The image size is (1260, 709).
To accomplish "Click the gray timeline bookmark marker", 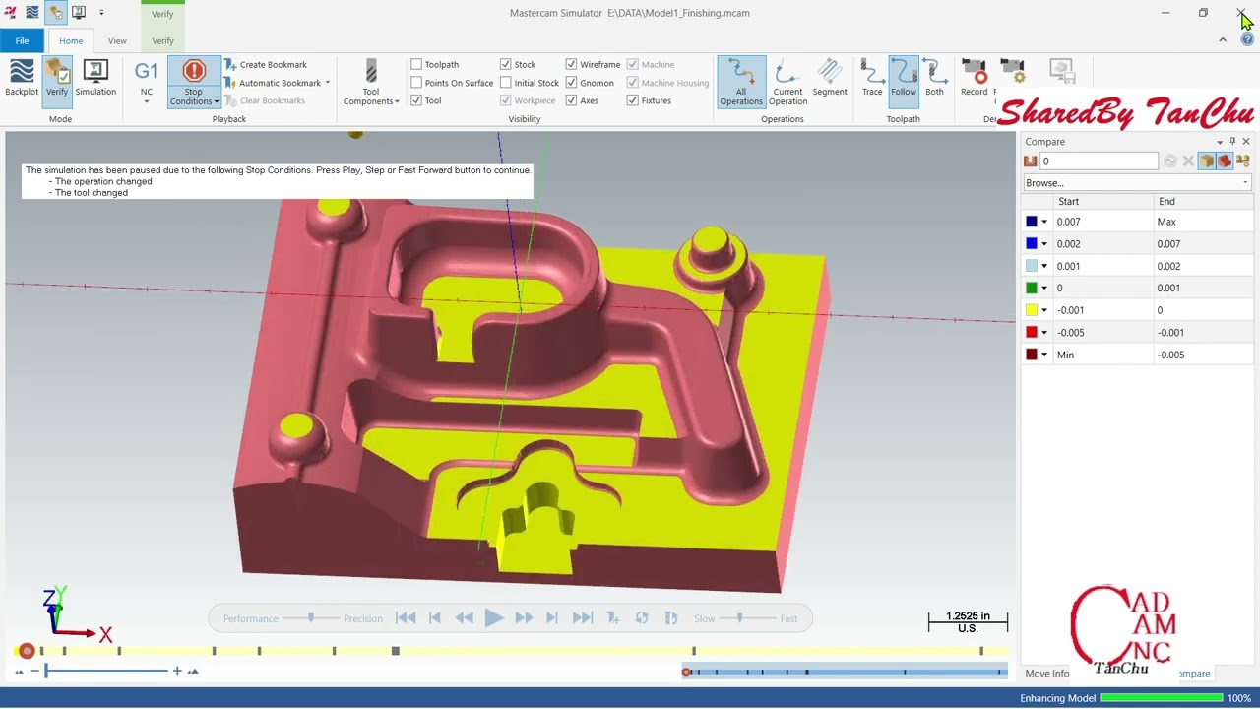I will click(x=396, y=651).
